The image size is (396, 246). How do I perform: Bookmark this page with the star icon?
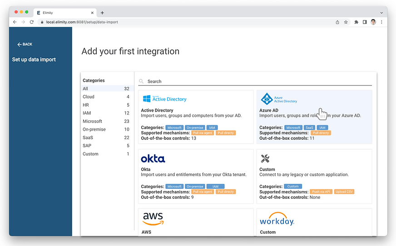pyautogui.click(x=346, y=22)
